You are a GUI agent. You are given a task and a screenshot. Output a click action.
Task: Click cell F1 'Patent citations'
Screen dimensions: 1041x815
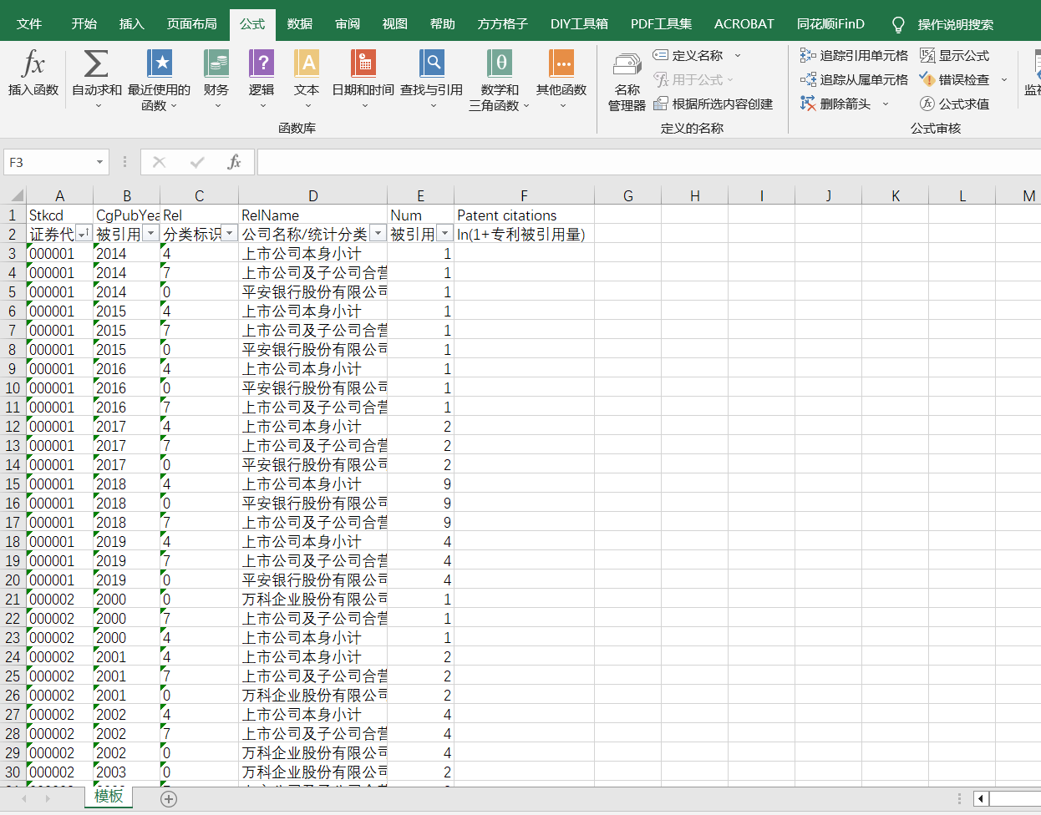pyautogui.click(x=524, y=215)
